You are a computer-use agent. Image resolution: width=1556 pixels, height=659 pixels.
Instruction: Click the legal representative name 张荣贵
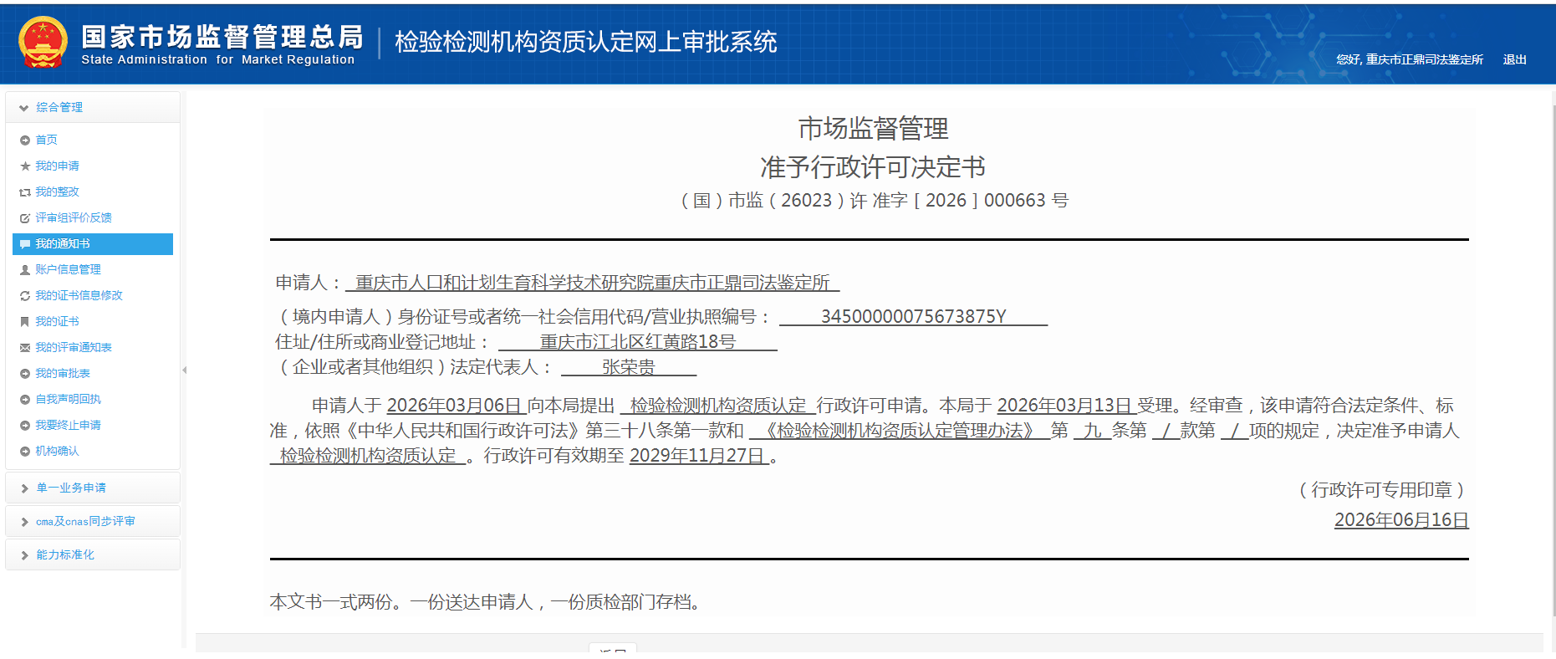click(x=629, y=367)
